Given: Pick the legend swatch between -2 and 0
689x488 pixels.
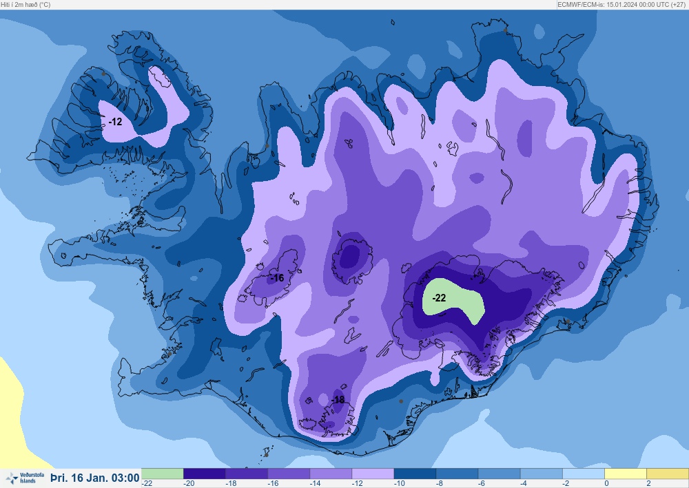Looking at the screenshot, I should 584,474.
